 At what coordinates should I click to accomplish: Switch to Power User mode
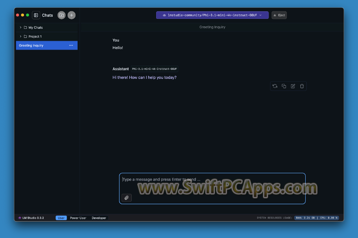(x=78, y=218)
